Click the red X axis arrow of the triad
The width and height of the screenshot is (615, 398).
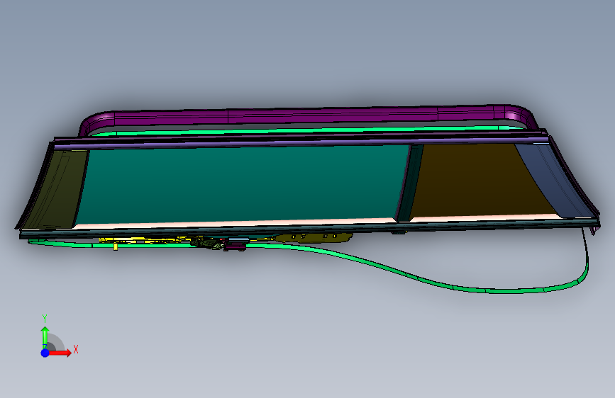pos(60,353)
